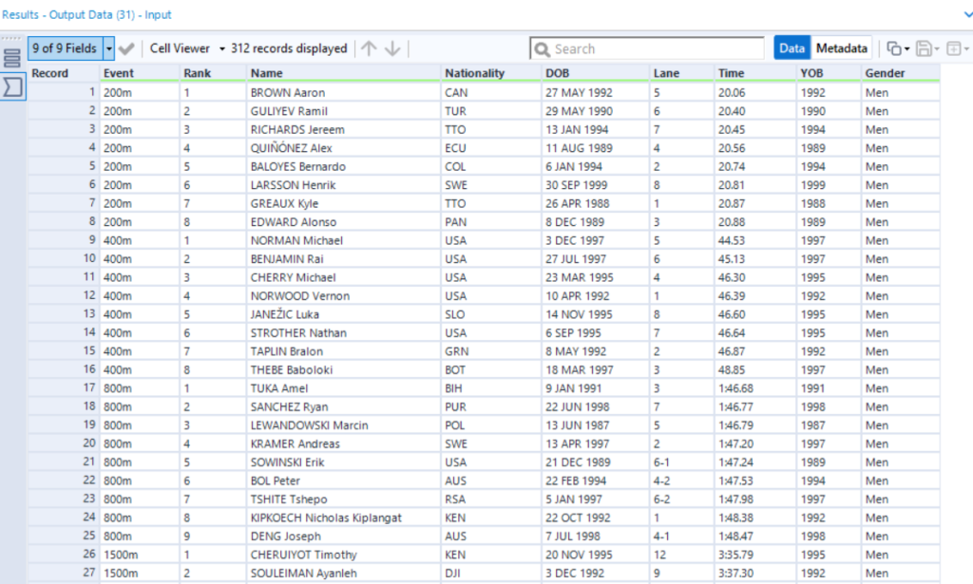Click the magnifier icon in the Search box
Image resolution: width=973 pixels, height=584 pixels.
(542, 49)
